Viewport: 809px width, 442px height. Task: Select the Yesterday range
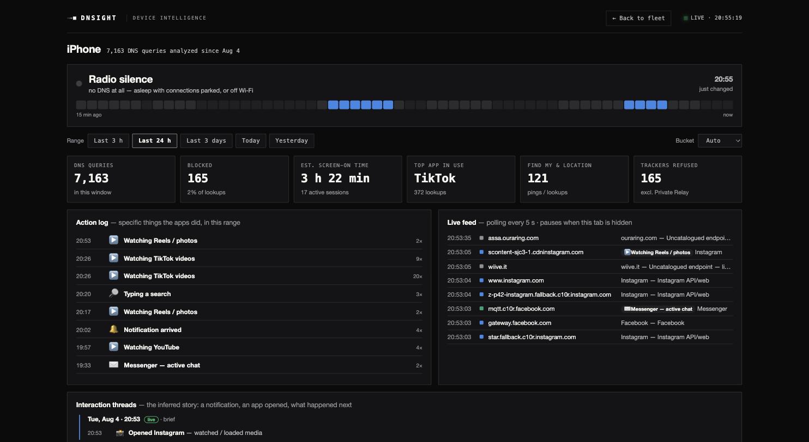point(292,140)
